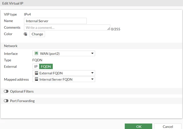Click the 0/255 character counter
The height and width of the screenshot is (129, 183).
click(x=116, y=29)
